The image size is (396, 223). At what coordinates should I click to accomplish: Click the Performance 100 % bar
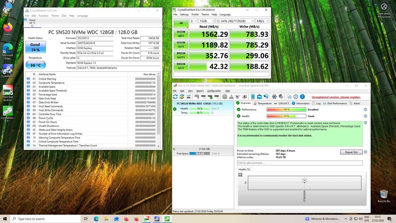(x=286, y=110)
